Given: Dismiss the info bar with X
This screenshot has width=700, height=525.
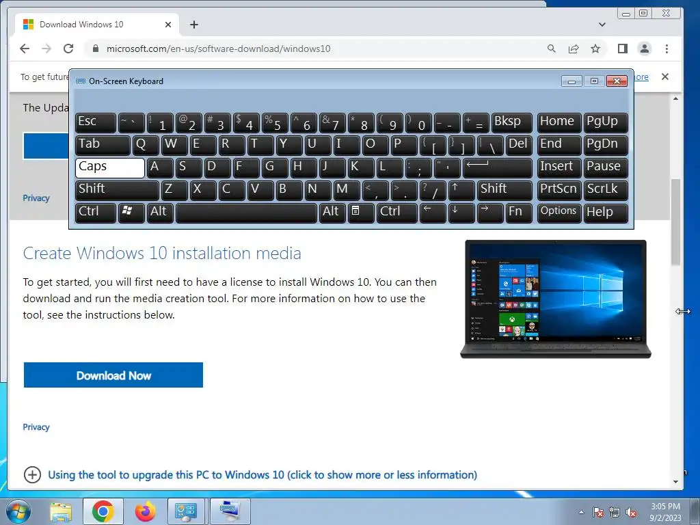Looking at the screenshot, I should [665, 77].
